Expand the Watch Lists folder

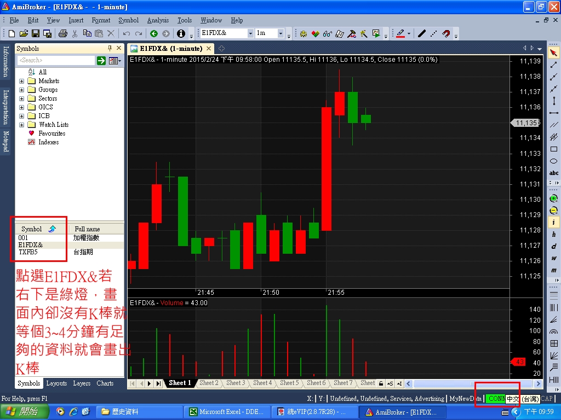tap(21, 125)
